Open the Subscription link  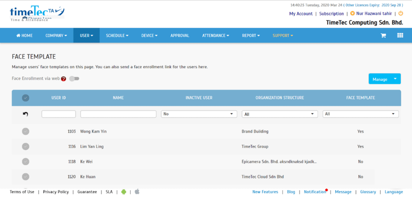click(331, 14)
